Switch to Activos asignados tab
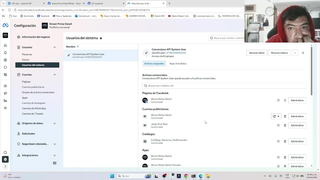Image resolution: width=320 pixels, height=180 pixels. pos(154,63)
